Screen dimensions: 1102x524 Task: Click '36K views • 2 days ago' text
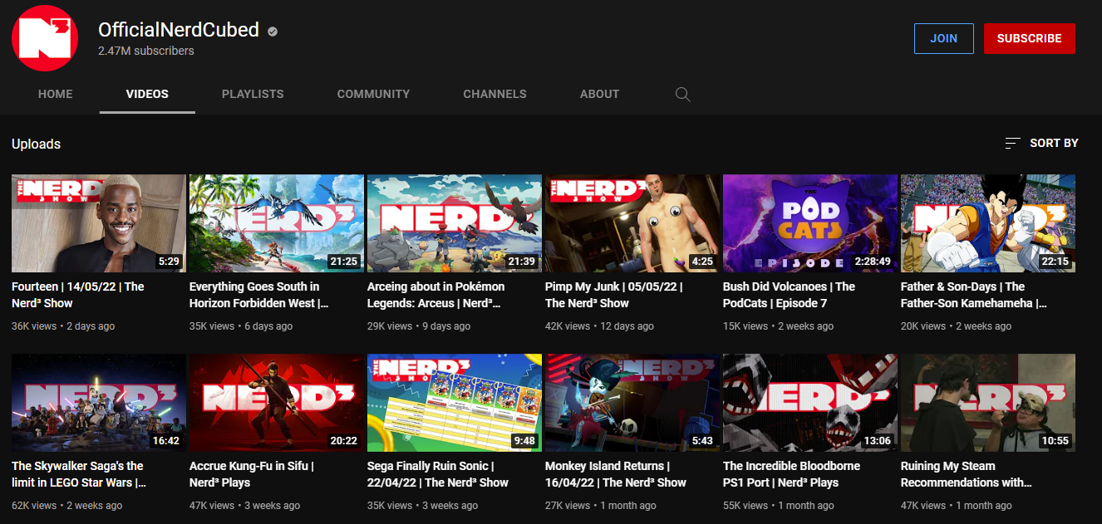pyautogui.click(x=63, y=326)
